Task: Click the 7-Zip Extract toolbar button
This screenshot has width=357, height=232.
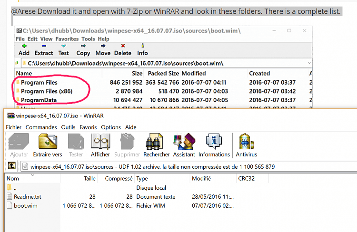Action: [x=44, y=49]
